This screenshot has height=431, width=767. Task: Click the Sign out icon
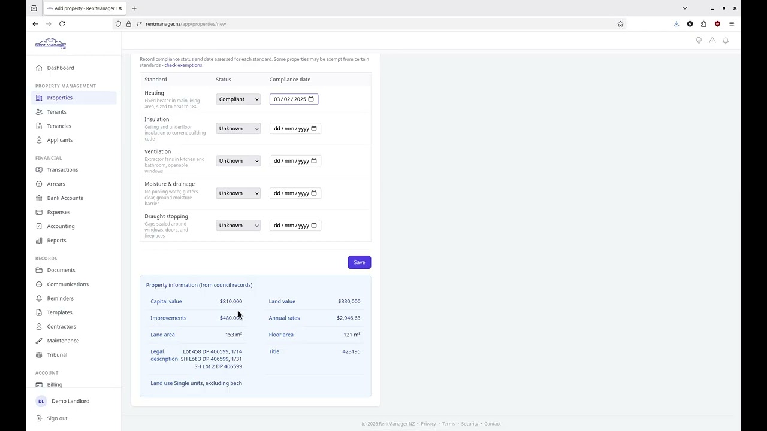[x=40, y=418]
